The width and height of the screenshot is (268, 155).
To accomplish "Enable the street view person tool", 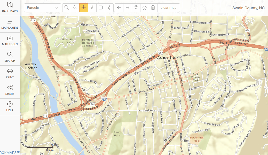I will pos(109,7).
